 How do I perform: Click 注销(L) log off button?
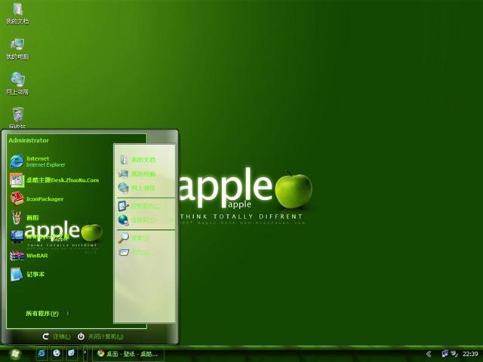[57, 336]
